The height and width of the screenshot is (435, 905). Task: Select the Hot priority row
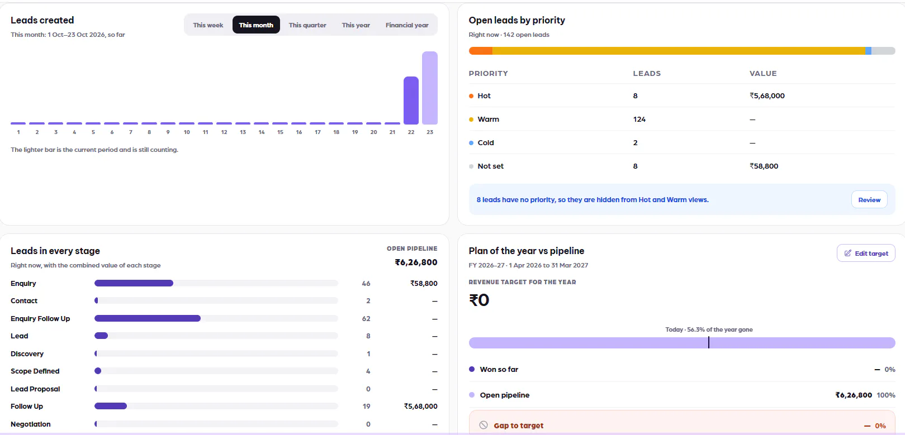pyautogui.click(x=682, y=95)
